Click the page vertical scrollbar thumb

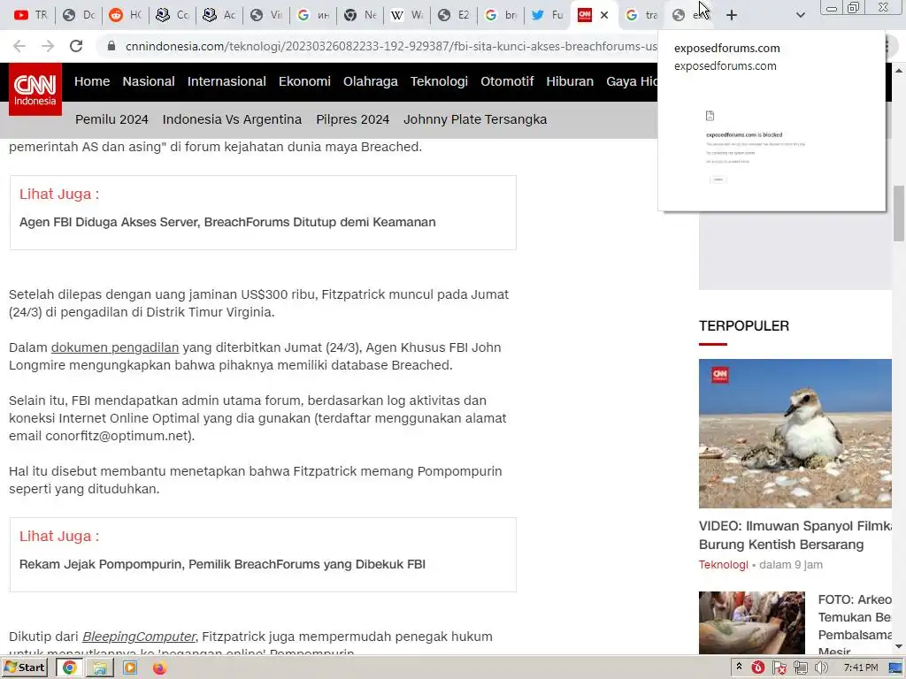click(899, 213)
